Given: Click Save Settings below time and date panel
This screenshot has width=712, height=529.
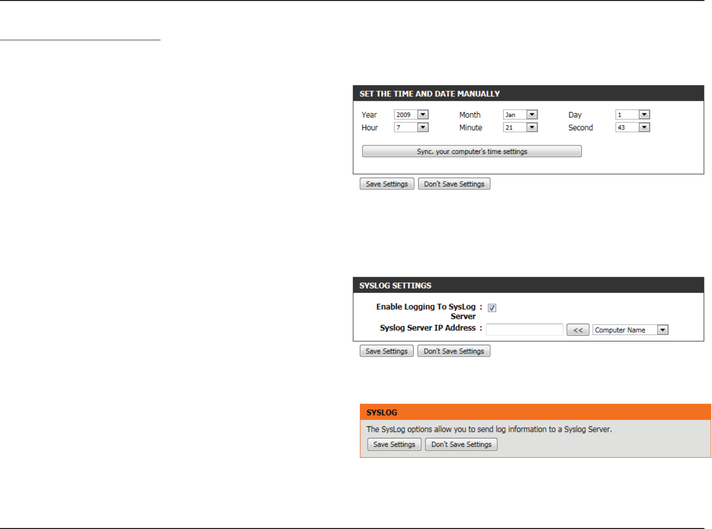Looking at the screenshot, I should tap(387, 184).
